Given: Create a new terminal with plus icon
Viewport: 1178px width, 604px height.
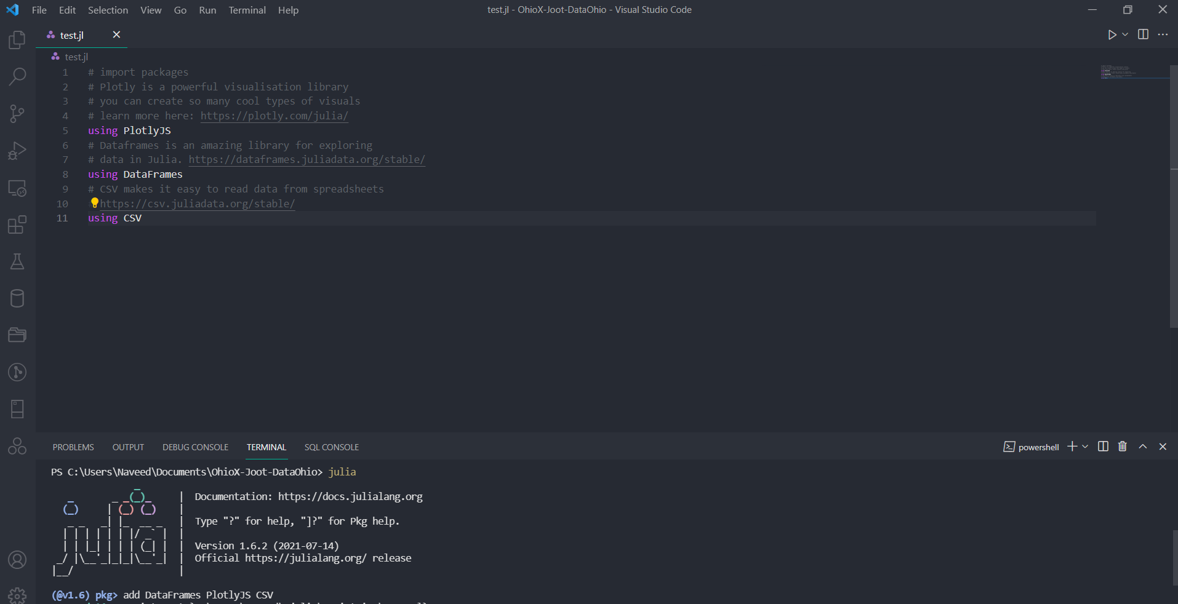Looking at the screenshot, I should [x=1072, y=447].
